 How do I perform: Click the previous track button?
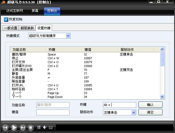coord(5,127)
